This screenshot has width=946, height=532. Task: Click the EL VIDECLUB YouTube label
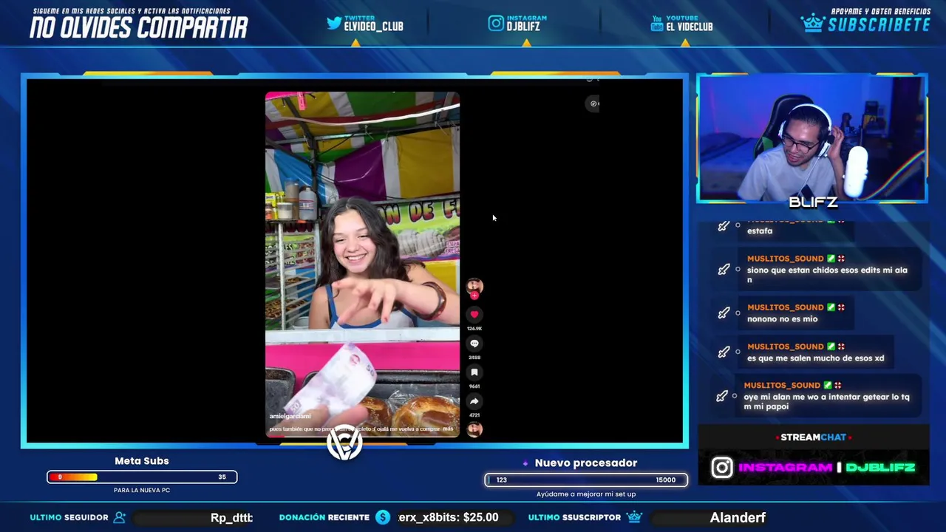[x=690, y=27]
